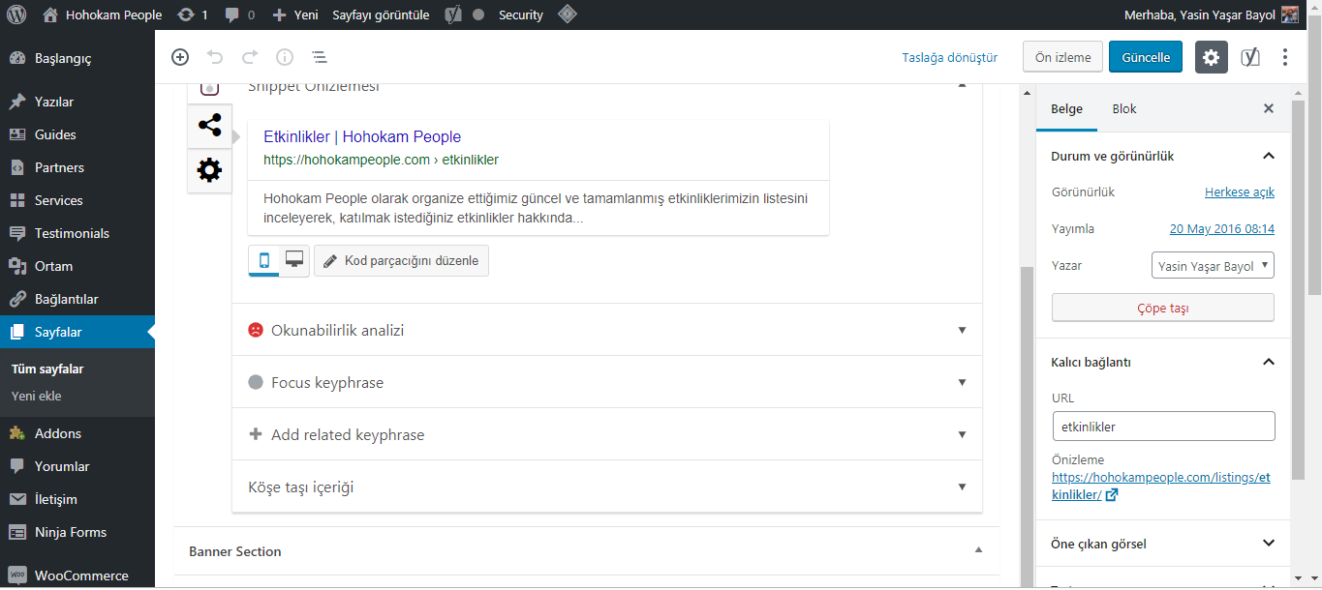Open the Yorumlar menu

coord(77,466)
